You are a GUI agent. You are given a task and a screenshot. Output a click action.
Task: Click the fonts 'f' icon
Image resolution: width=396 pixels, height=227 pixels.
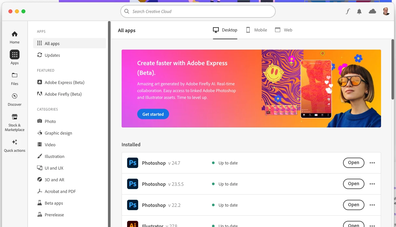point(348,11)
